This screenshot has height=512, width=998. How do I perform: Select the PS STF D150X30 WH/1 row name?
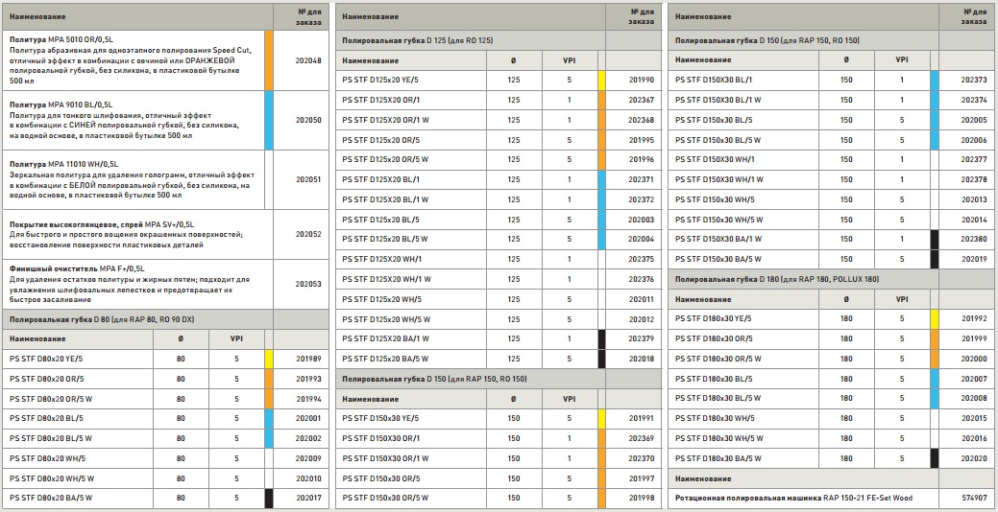[714, 160]
